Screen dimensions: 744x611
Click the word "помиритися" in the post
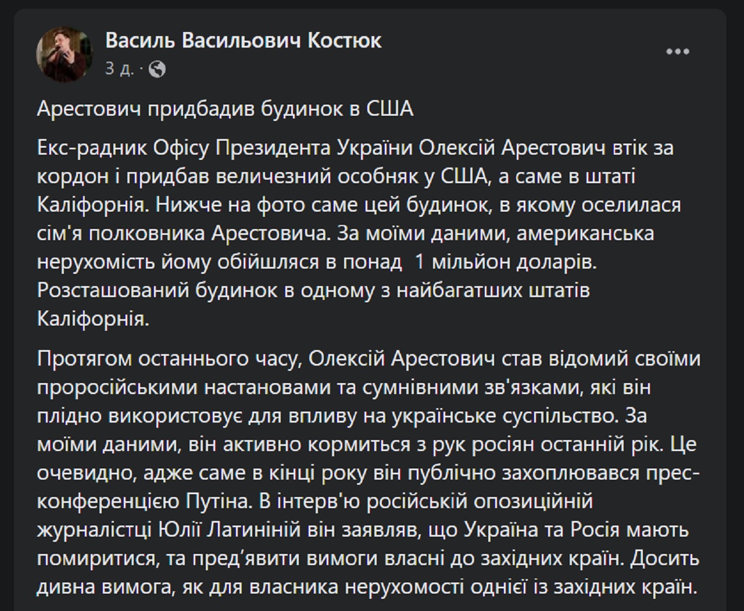(x=96, y=558)
